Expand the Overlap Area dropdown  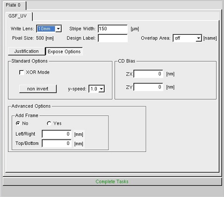[x=198, y=38]
